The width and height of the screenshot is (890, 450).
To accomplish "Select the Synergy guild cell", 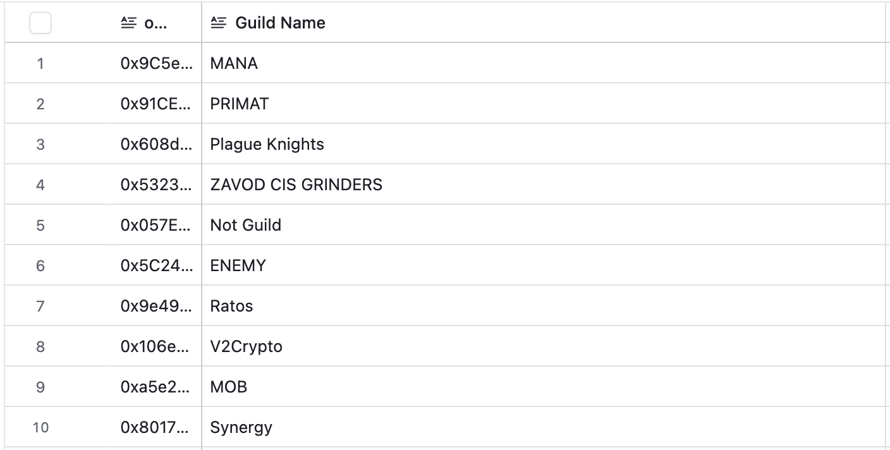I will [241, 427].
